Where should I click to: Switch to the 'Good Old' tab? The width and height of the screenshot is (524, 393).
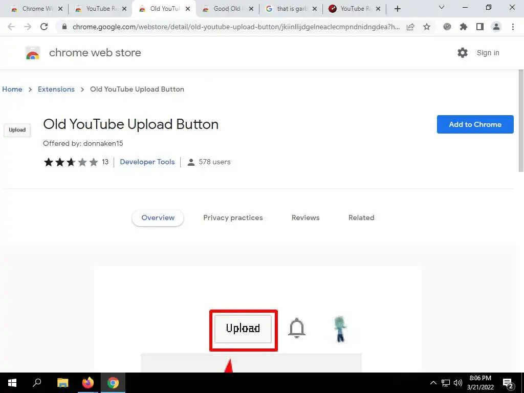point(227,9)
